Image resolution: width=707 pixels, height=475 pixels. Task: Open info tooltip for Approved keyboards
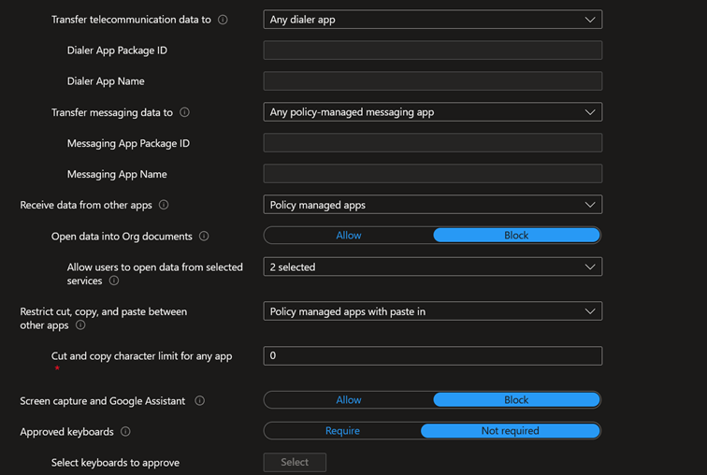pos(125,432)
